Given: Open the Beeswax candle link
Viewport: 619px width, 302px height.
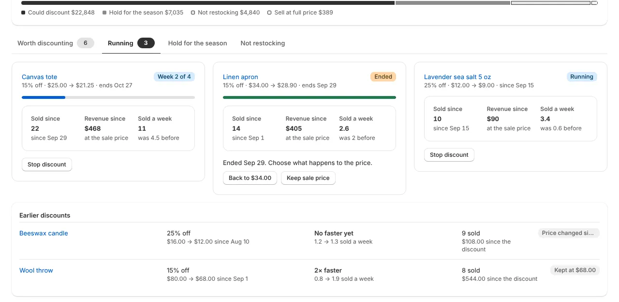Looking at the screenshot, I should point(44,233).
